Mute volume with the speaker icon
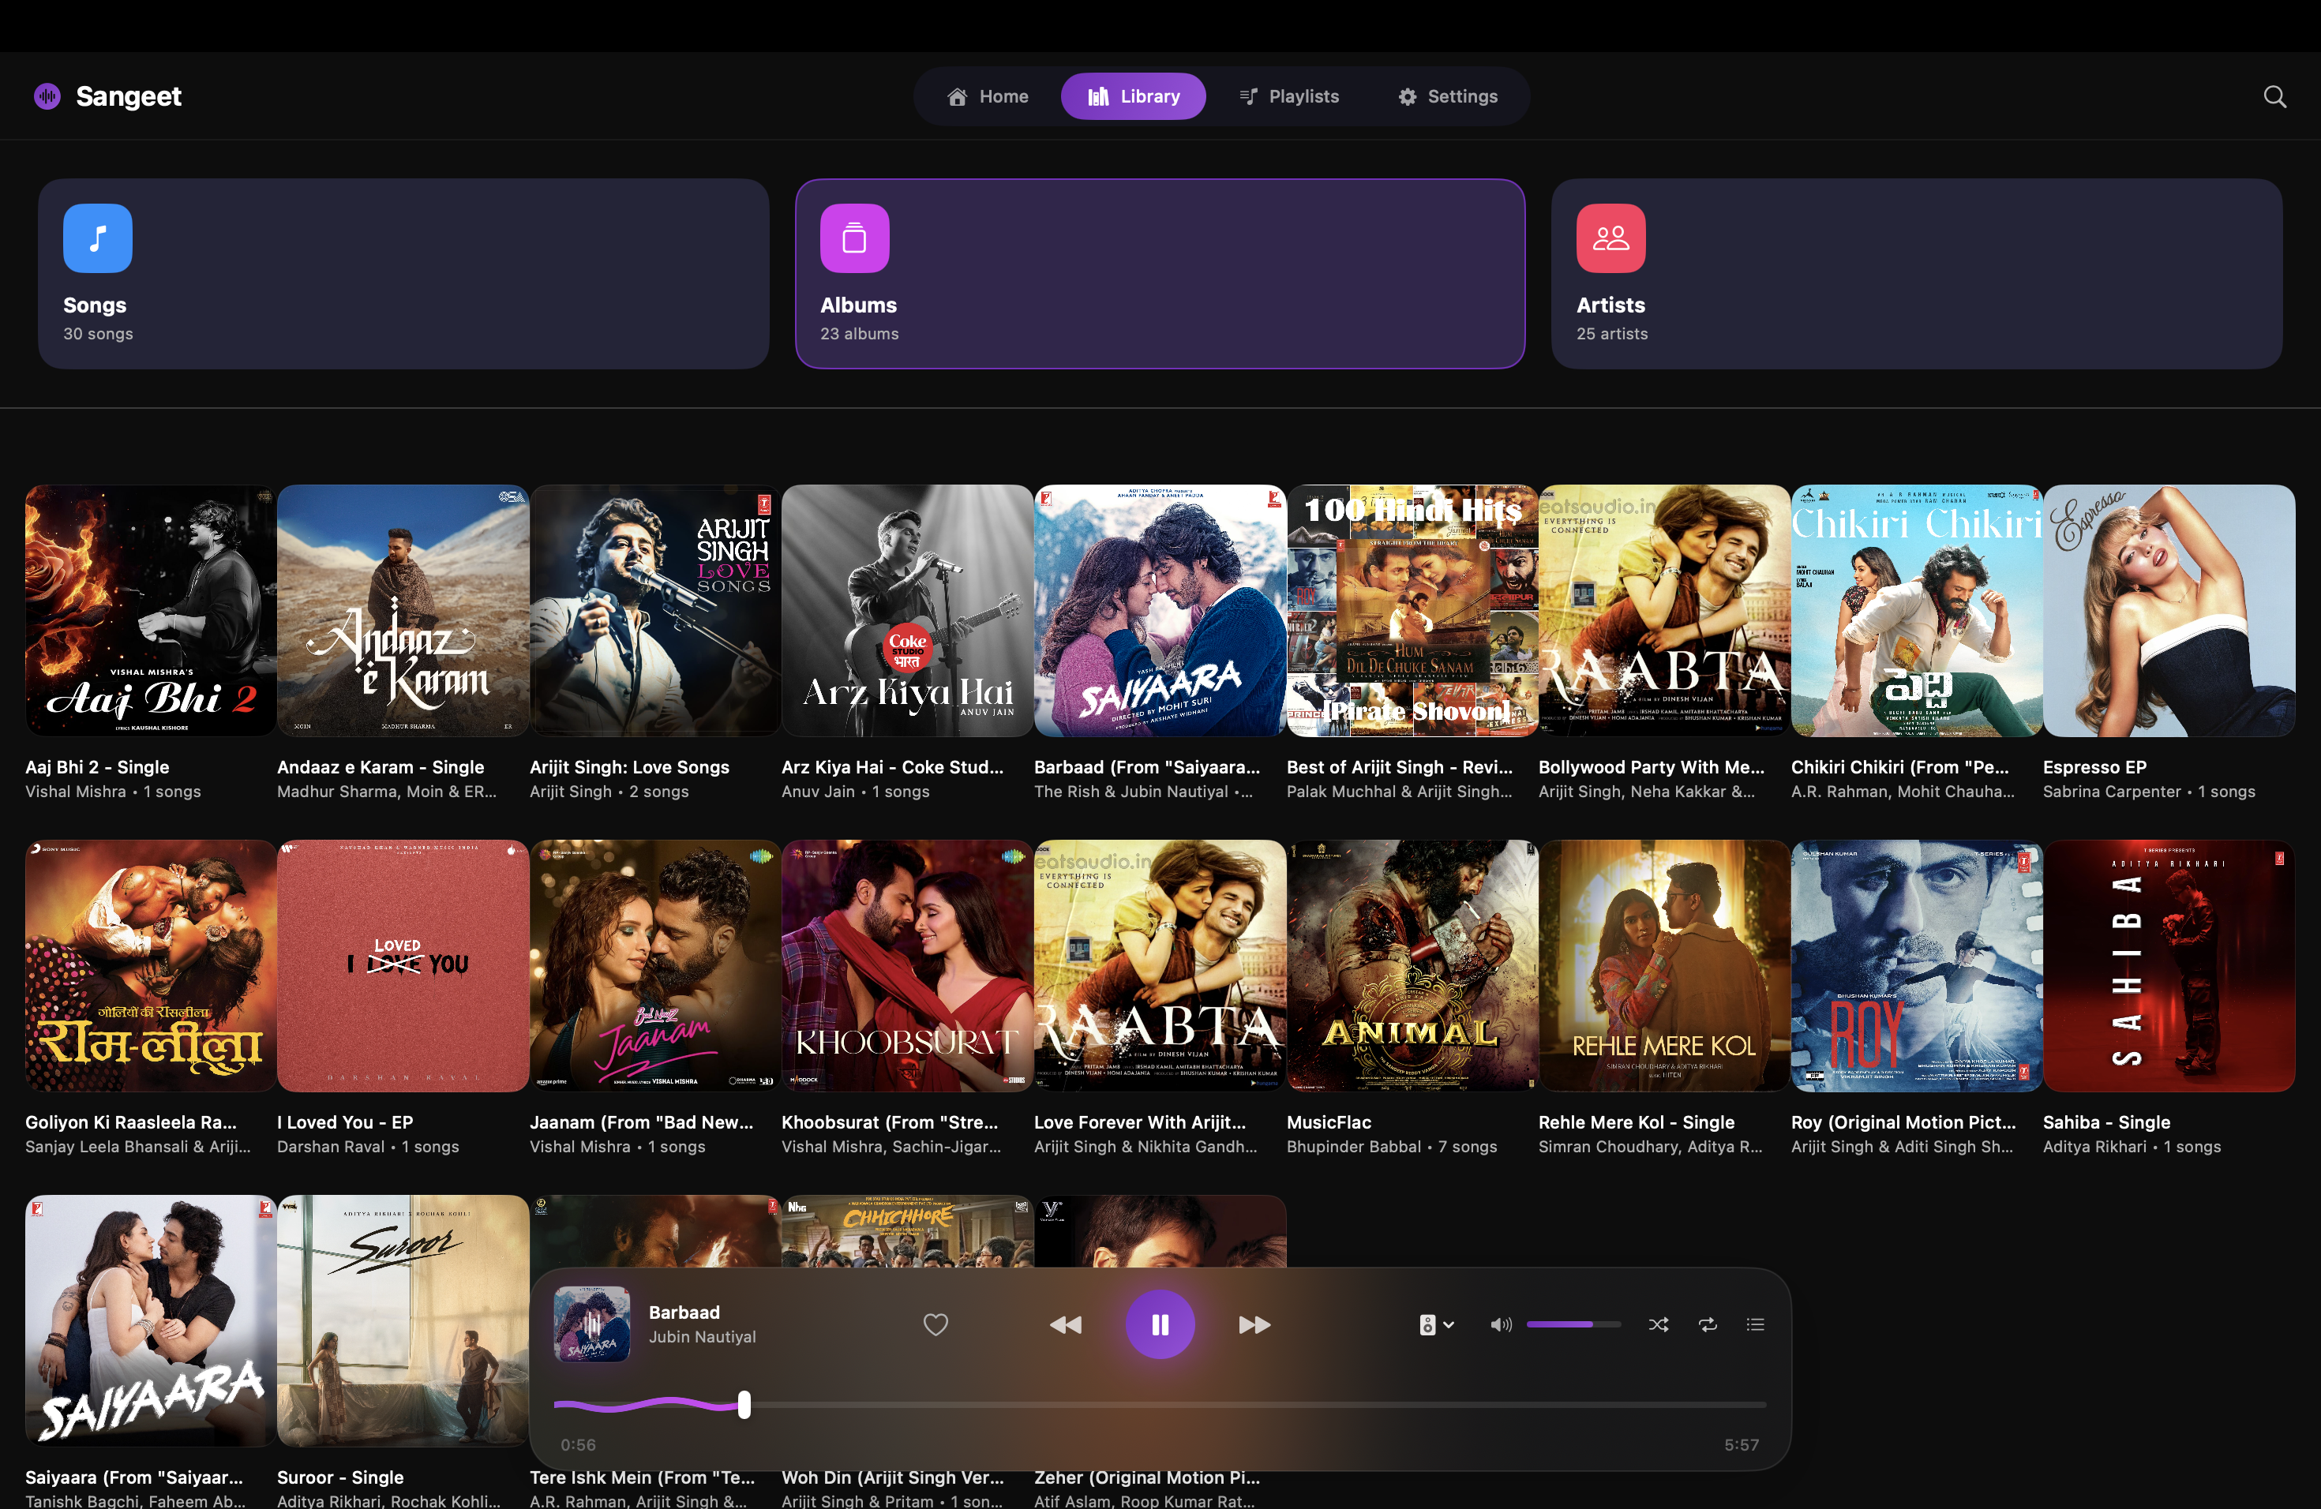This screenshot has height=1509, width=2321. (1501, 1324)
